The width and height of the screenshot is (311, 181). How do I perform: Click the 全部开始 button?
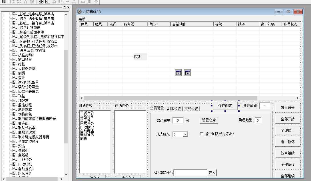[288, 119]
